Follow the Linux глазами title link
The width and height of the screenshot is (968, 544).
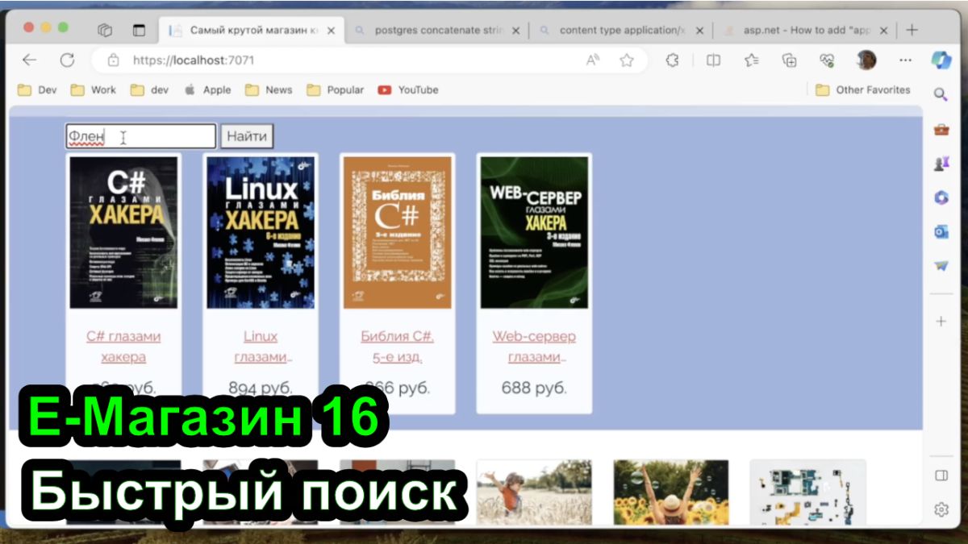tap(261, 347)
